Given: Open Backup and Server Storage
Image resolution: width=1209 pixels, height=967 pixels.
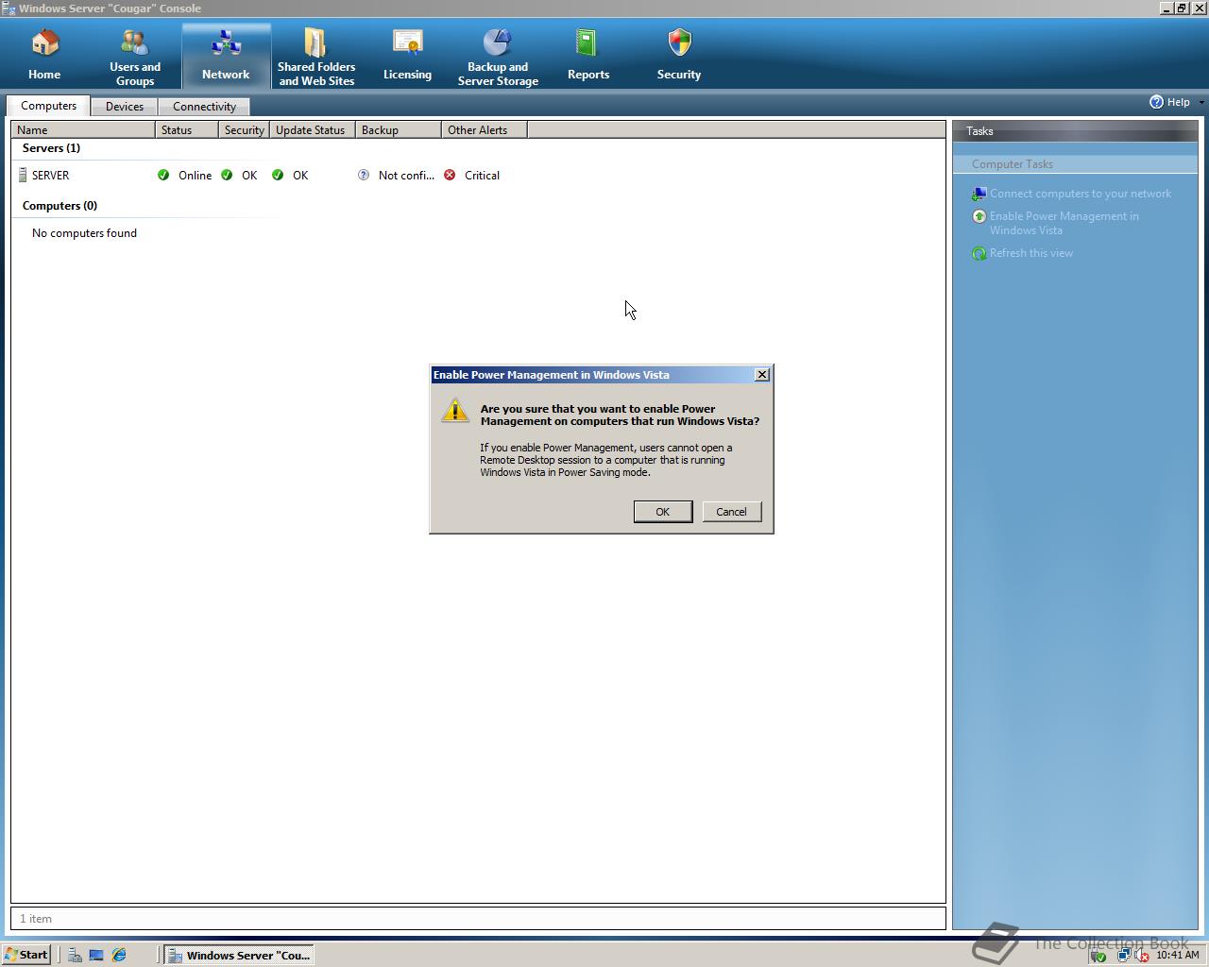Looking at the screenshot, I should [498, 57].
